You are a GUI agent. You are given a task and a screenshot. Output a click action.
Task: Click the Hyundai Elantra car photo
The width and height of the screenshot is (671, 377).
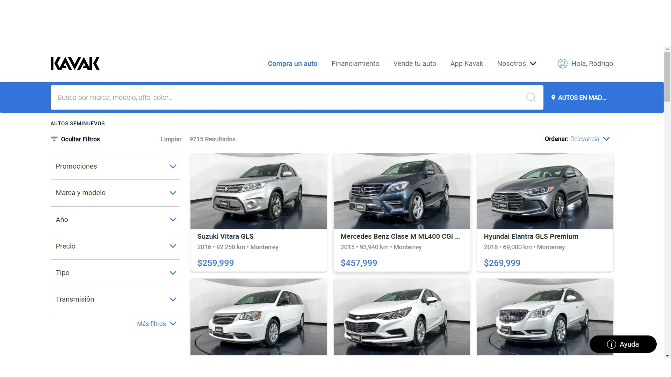click(x=545, y=191)
